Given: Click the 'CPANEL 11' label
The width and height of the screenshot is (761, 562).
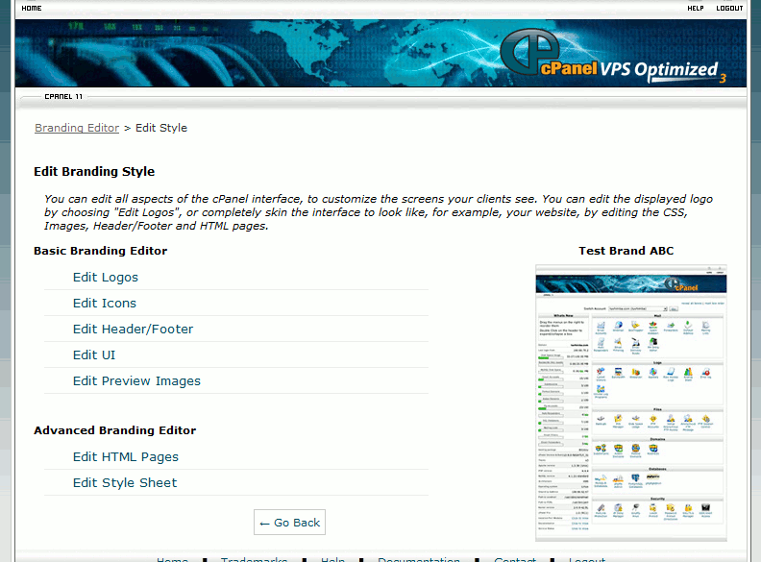Looking at the screenshot, I should click(63, 97).
